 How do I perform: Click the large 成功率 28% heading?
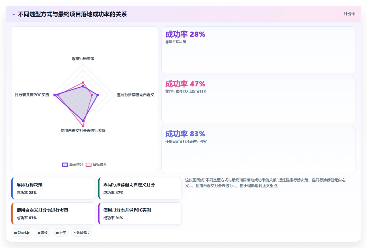click(x=185, y=34)
